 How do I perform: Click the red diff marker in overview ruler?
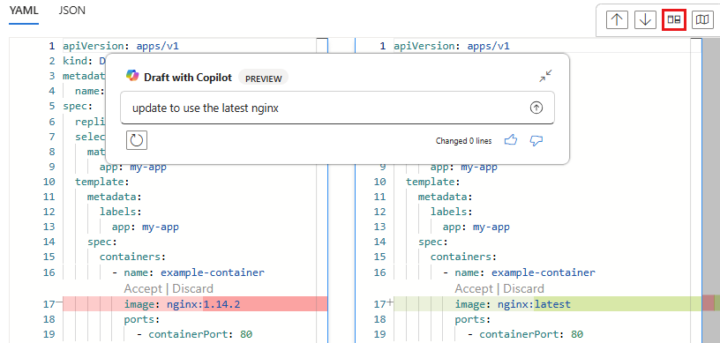pos(709,303)
